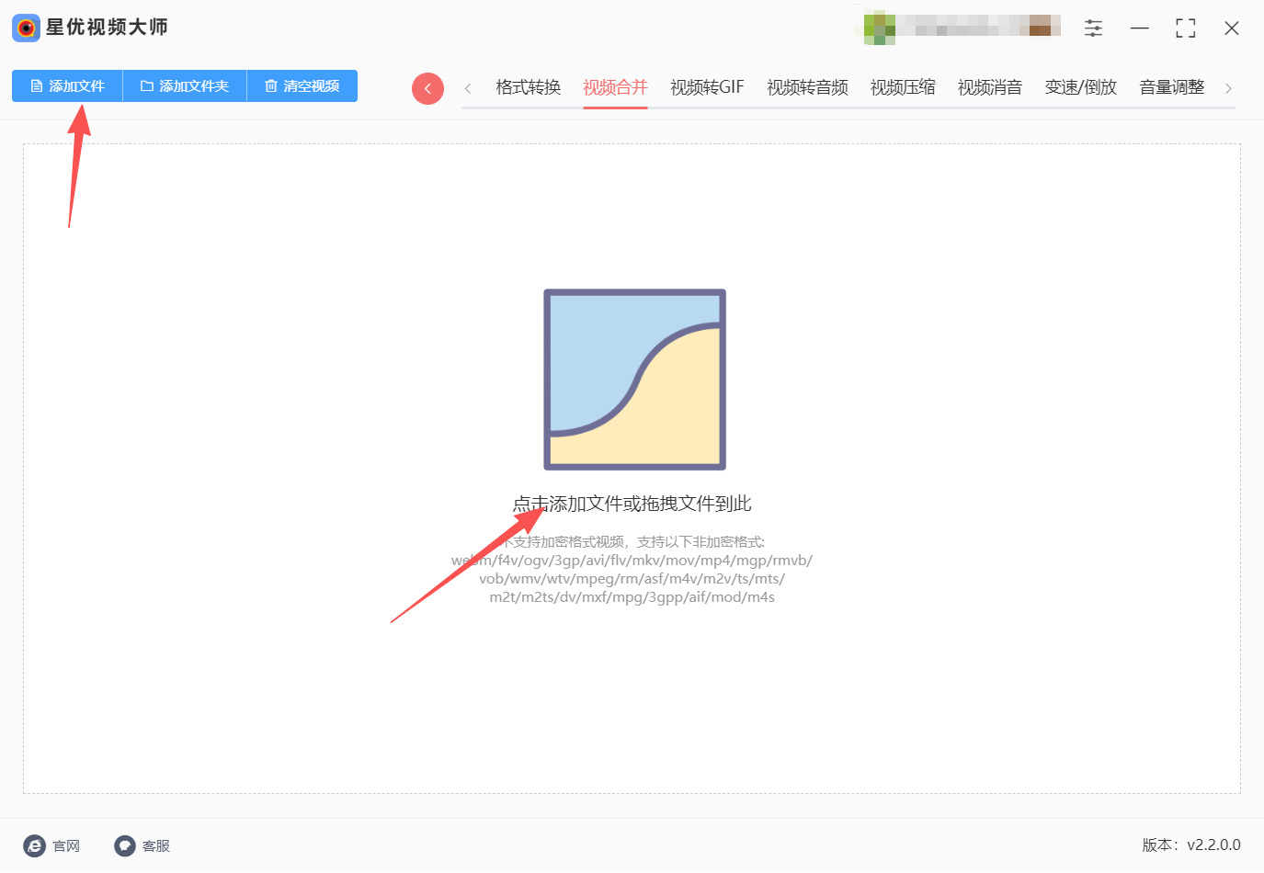Screen dimensions: 1264x873
Task: Open the 官网 website icon
Action: [x=34, y=845]
